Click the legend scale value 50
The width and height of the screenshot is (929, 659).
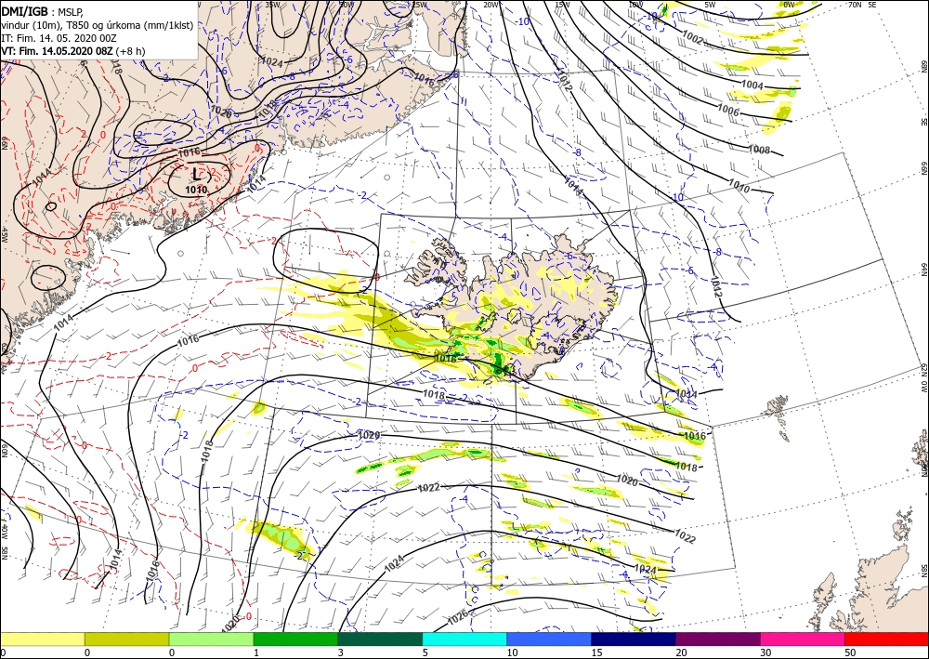850,652
